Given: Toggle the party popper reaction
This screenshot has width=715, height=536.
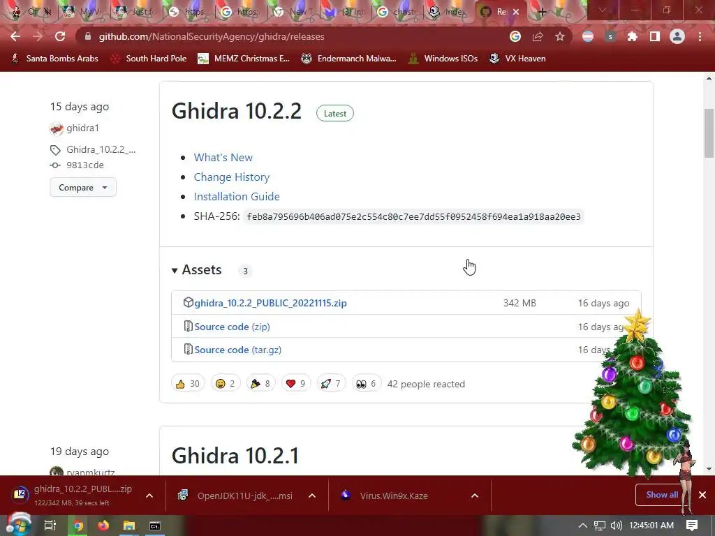Looking at the screenshot, I should (x=261, y=384).
